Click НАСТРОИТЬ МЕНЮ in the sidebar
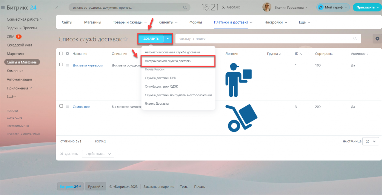Viewport: 382px width, 195px height. 18,126
